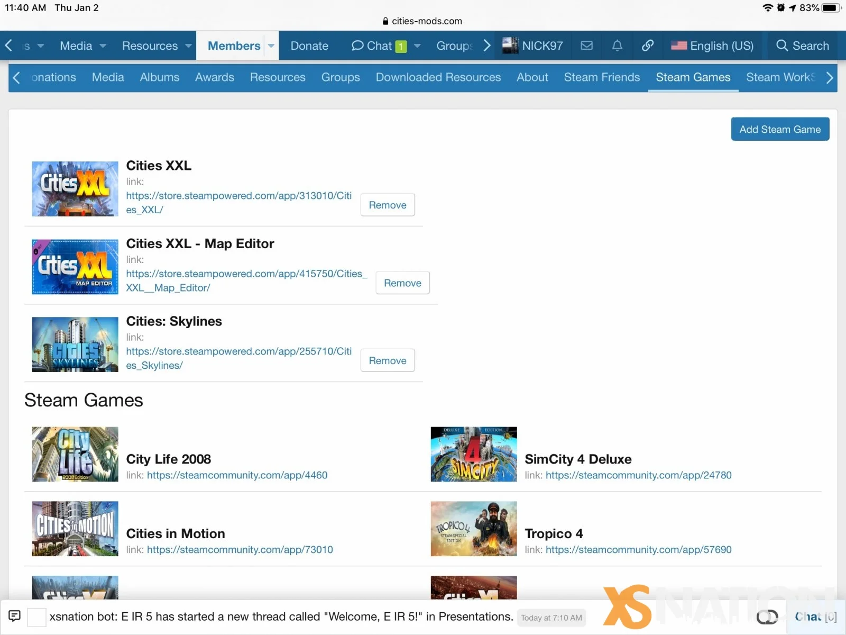Image resolution: width=846 pixels, height=635 pixels.
Task: Click the 'Today at 7:10 AM' timestamp
Action: click(551, 618)
